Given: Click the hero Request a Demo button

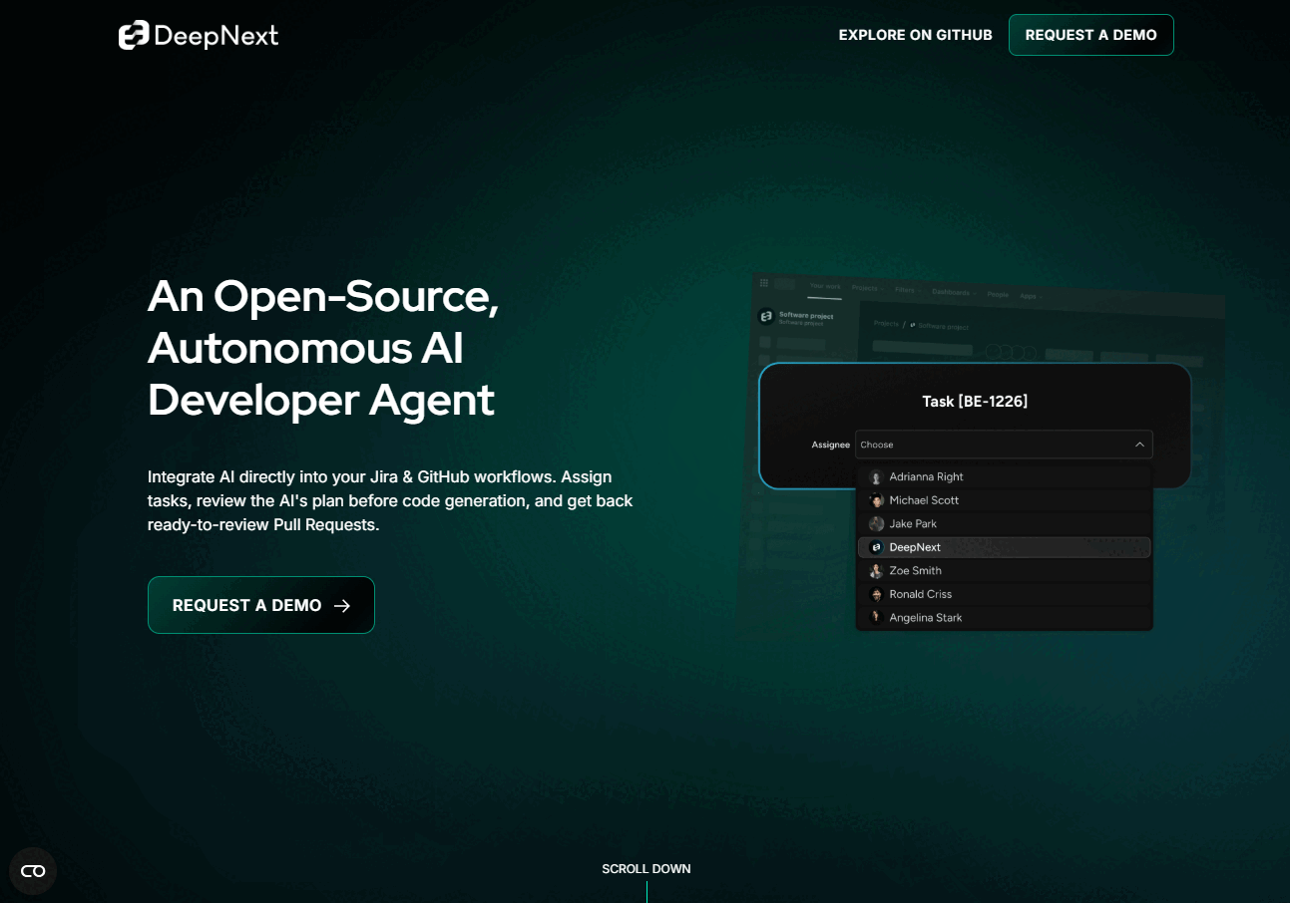Looking at the screenshot, I should [260, 605].
